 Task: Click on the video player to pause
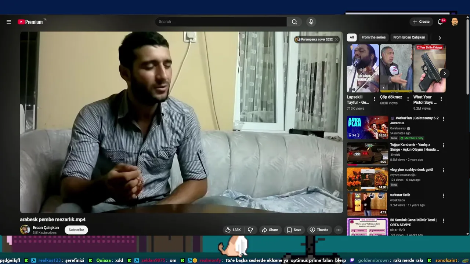181,122
